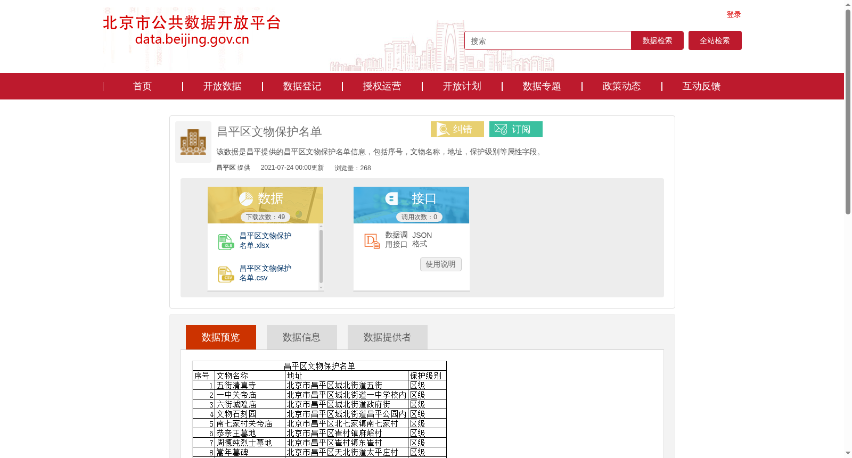Click the 保护级别 column header cell
This screenshot has height=458, width=852.
click(x=427, y=376)
